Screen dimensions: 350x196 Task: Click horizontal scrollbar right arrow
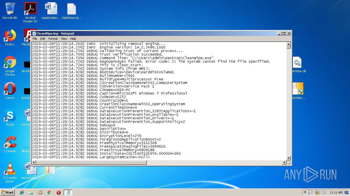(x=284, y=163)
